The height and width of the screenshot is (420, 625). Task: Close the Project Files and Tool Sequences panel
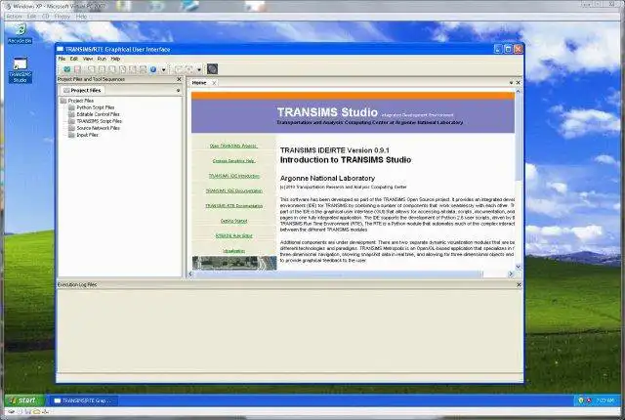(179, 79)
